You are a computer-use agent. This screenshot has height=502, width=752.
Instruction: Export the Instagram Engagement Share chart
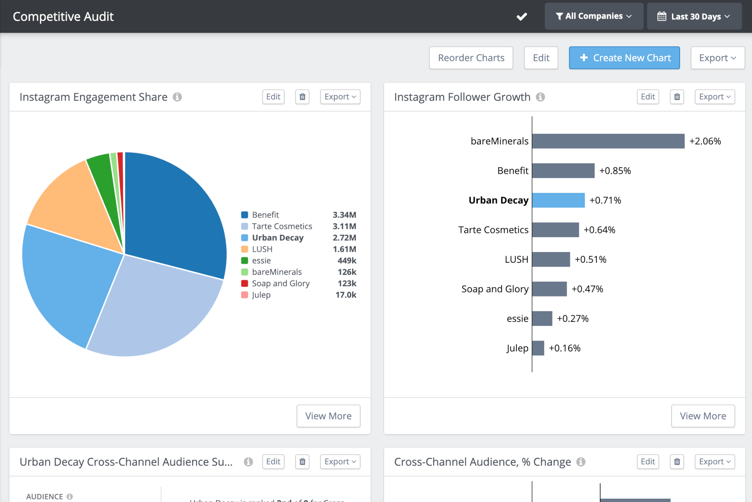340,97
